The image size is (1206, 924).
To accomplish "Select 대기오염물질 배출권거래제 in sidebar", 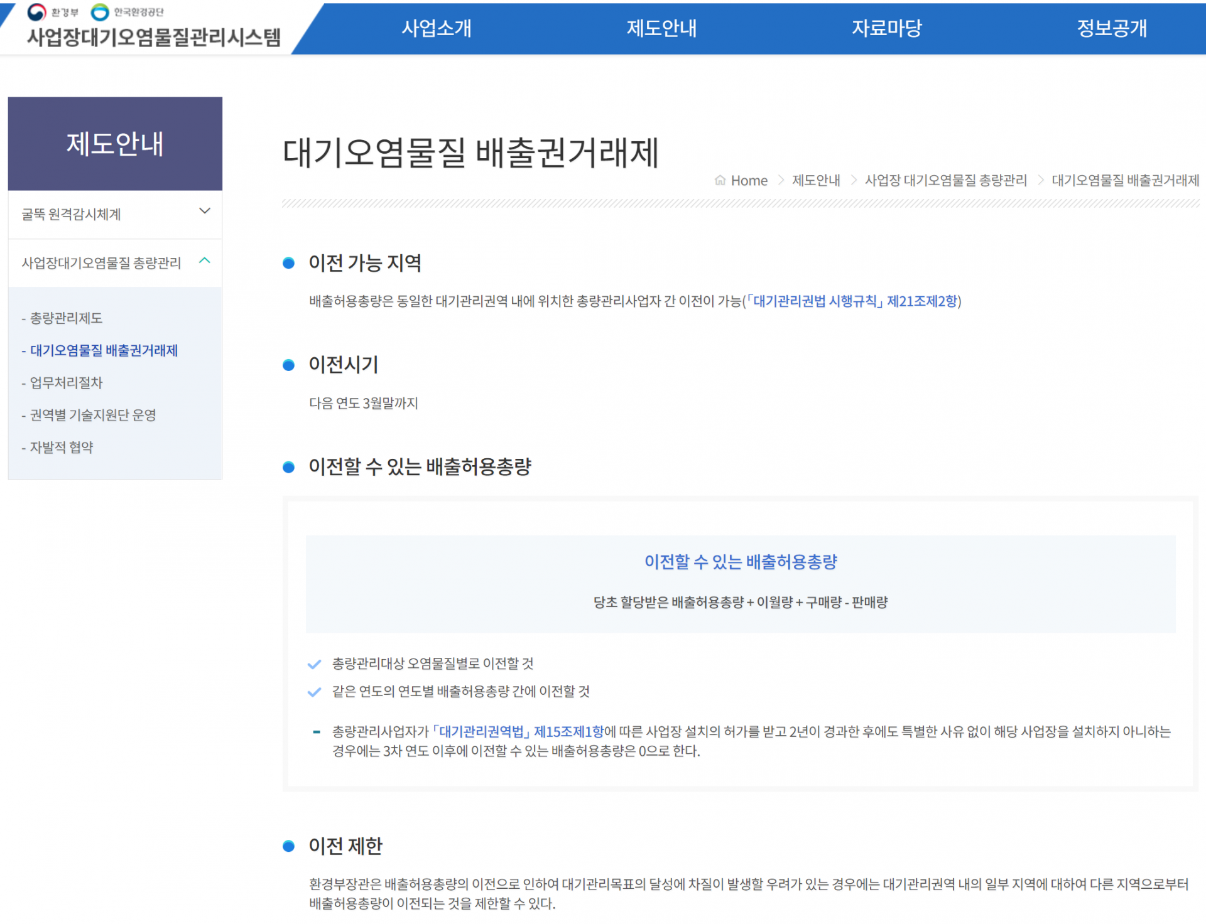I will (x=100, y=350).
